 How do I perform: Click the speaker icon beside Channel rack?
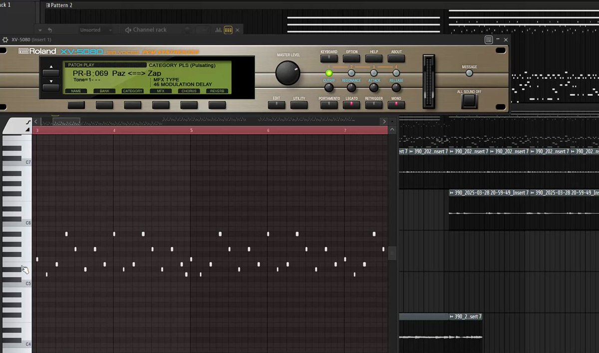pyautogui.click(x=128, y=30)
